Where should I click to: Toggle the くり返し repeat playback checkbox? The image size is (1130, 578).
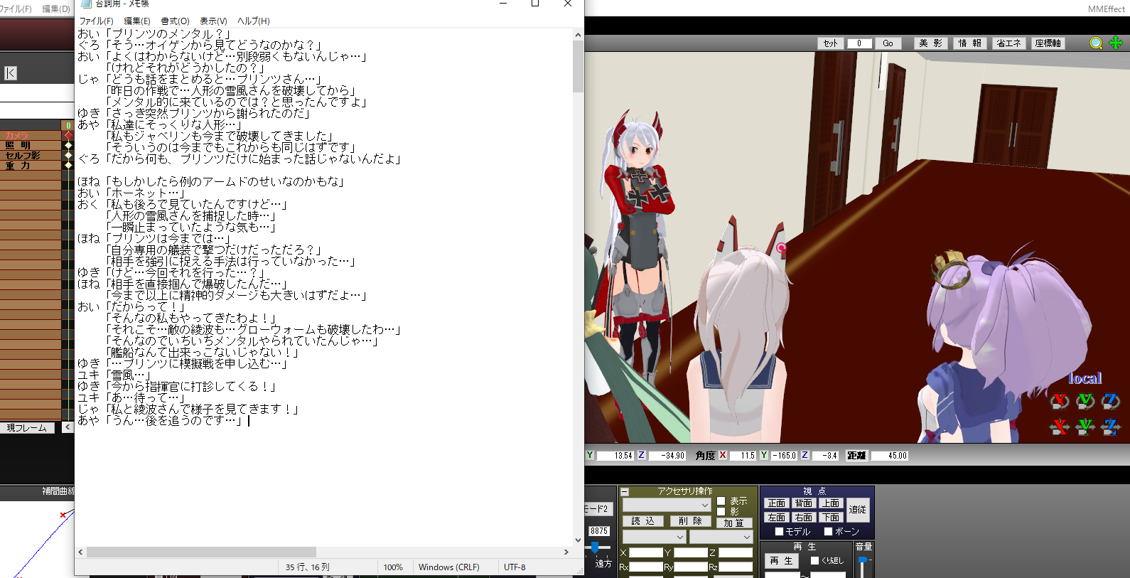click(x=814, y=560)
